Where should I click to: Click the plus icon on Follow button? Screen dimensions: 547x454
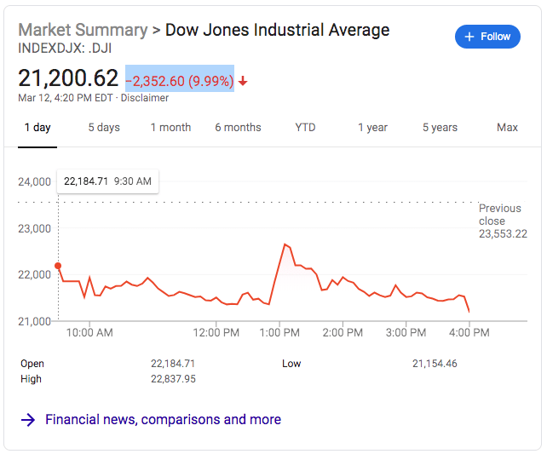pyautogui.click(x=469, y=37)
